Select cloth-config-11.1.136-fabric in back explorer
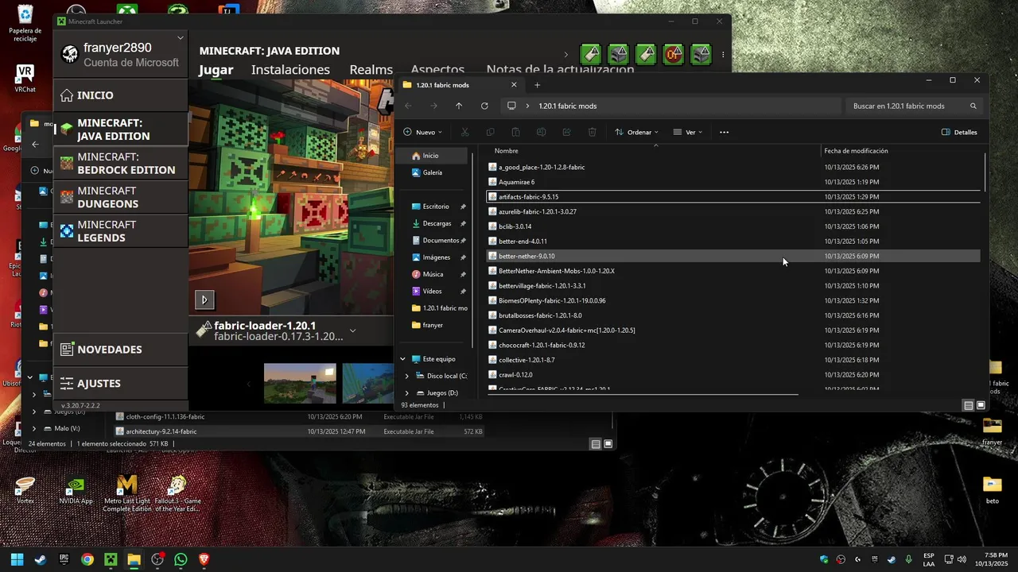 coord(299,417)
